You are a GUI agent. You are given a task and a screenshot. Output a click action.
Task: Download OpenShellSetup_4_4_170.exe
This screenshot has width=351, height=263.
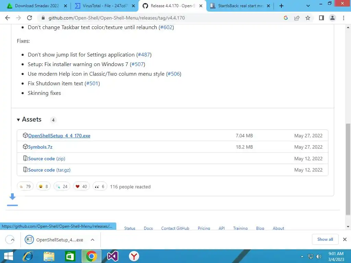pyautogui.click(x=59, y=136)
